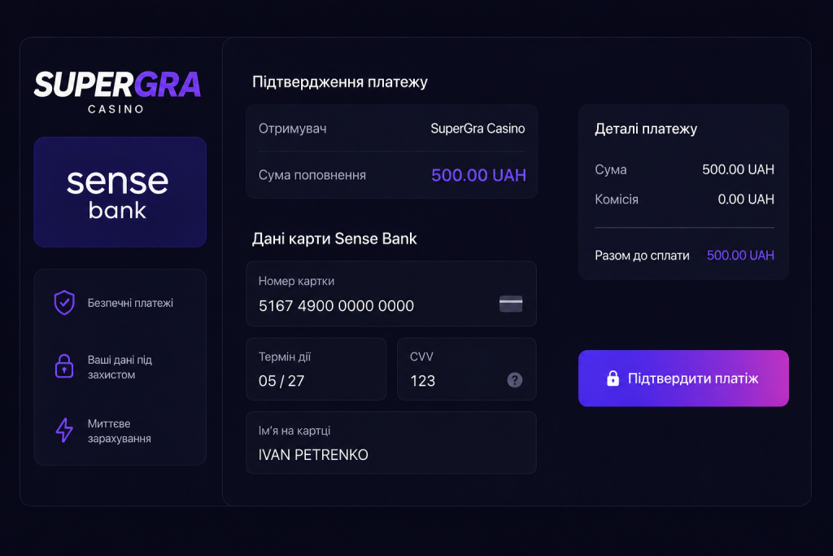
Task: Click the SuperGra Casino logo
Action: (117, 92)
